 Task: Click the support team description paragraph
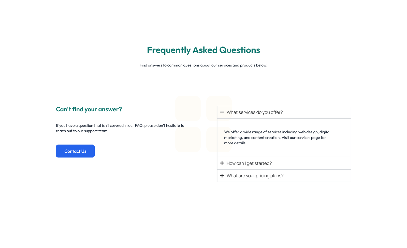click(120, 128)
